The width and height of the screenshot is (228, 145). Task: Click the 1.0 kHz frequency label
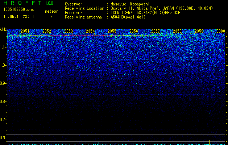3,65
